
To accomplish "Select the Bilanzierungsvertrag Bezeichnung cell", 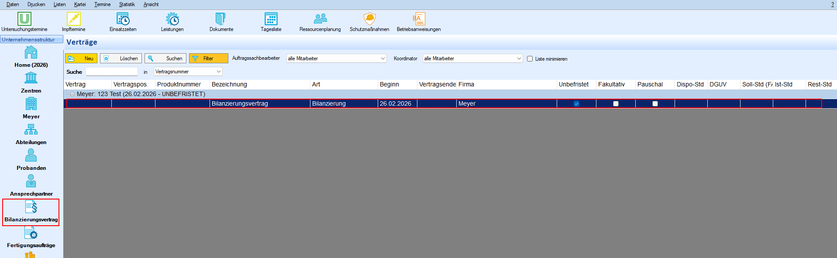I will (x=260, y=103).
